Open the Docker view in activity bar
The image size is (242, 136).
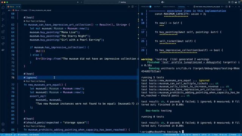(3, 50)
